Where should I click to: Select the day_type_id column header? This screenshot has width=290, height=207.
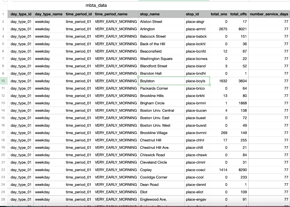[21, 14]
